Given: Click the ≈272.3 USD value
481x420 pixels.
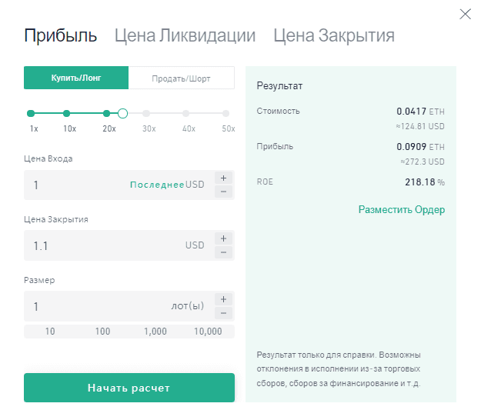Looking at the screenshot, I should pos(423,162).
